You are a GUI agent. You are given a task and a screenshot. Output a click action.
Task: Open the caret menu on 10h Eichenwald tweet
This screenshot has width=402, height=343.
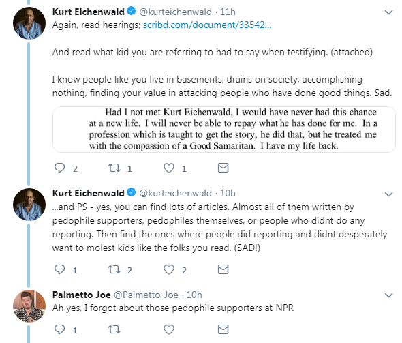(x=389, y=194)
